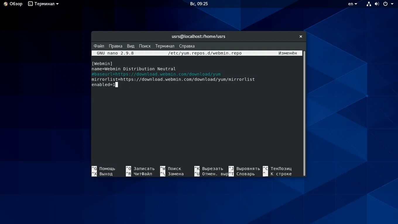This screenshot has width=398, height=224.
Task: Click the [Webmin] section header line
Action: click(102, 64)
